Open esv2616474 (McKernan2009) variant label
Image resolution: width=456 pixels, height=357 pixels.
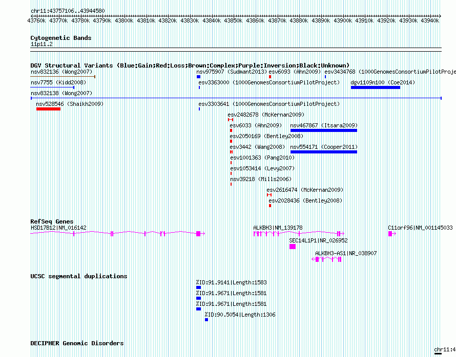tap(305, 190)
